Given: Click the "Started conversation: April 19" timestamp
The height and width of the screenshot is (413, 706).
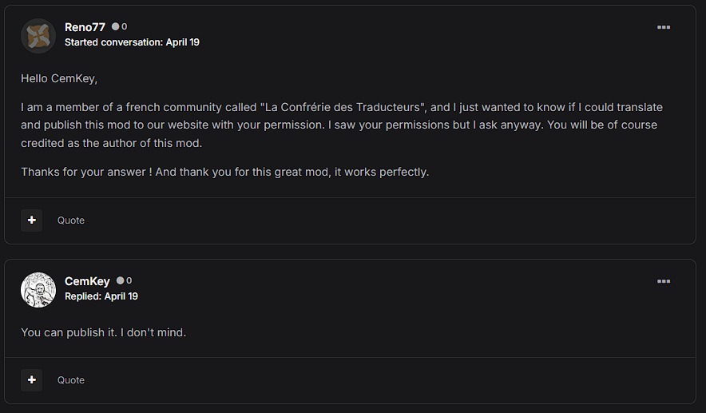Looking at the screenshot, I should (132, 42).
